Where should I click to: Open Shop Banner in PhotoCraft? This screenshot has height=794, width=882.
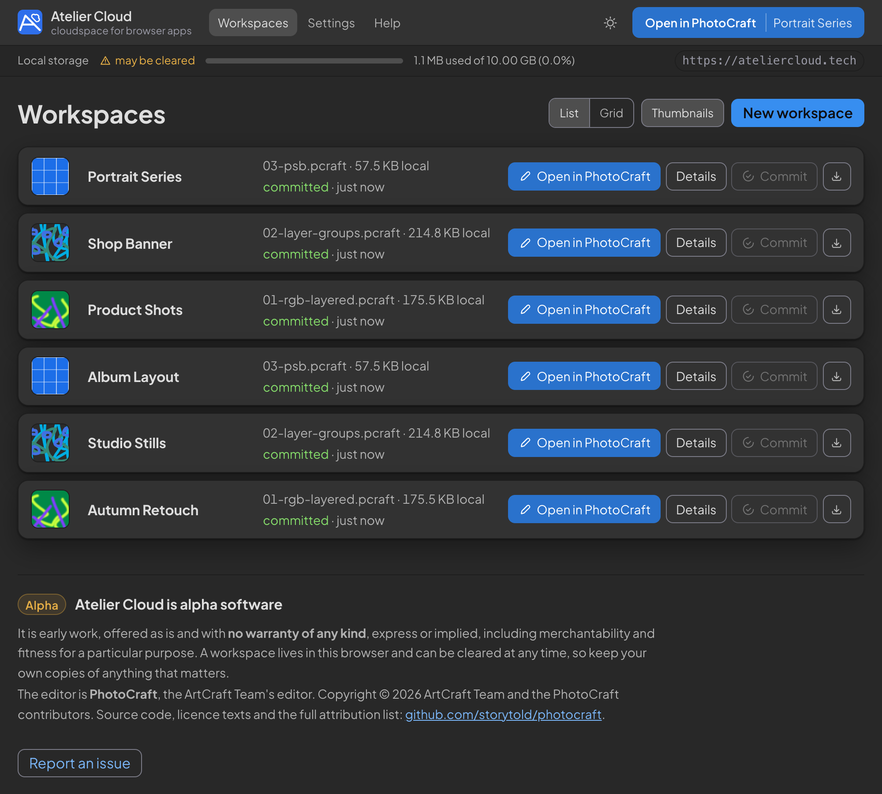(x=584, y=243)
